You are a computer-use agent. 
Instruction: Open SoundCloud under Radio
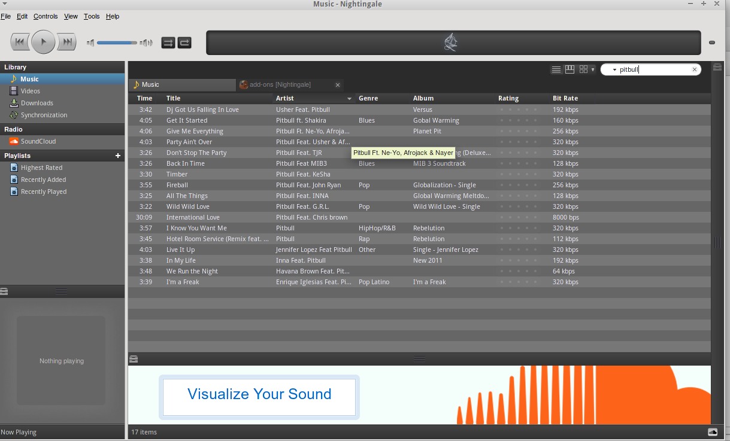pos(62,141)
